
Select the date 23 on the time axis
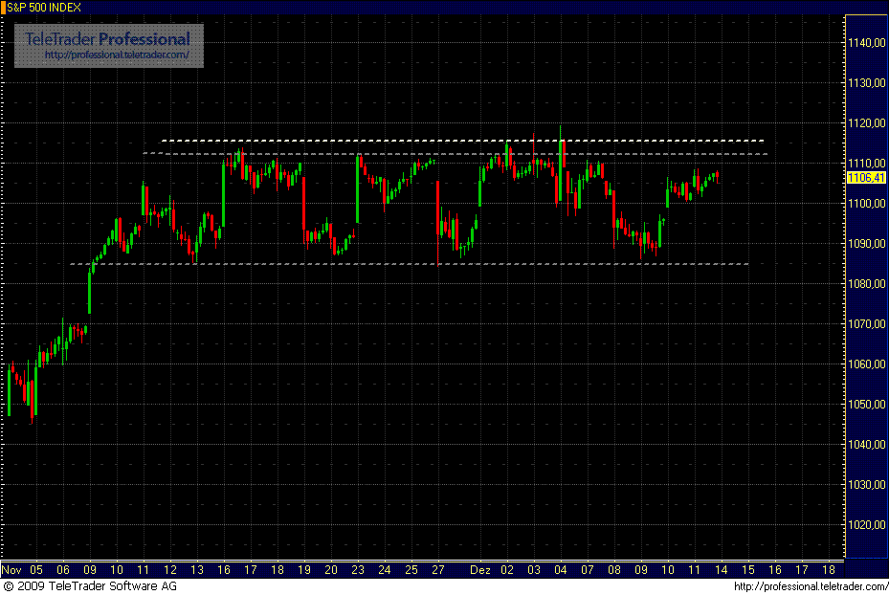click(x=358, y=568)
